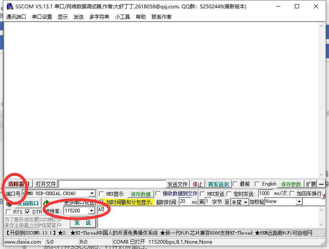Click the 超时时间 20 ms input field
Screen dimensions: 329x249
point(185,202)
